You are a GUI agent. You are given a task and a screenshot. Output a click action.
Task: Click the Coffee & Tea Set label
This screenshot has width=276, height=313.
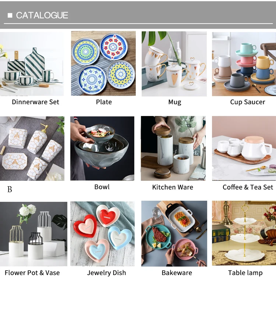[x=248, y=187]
